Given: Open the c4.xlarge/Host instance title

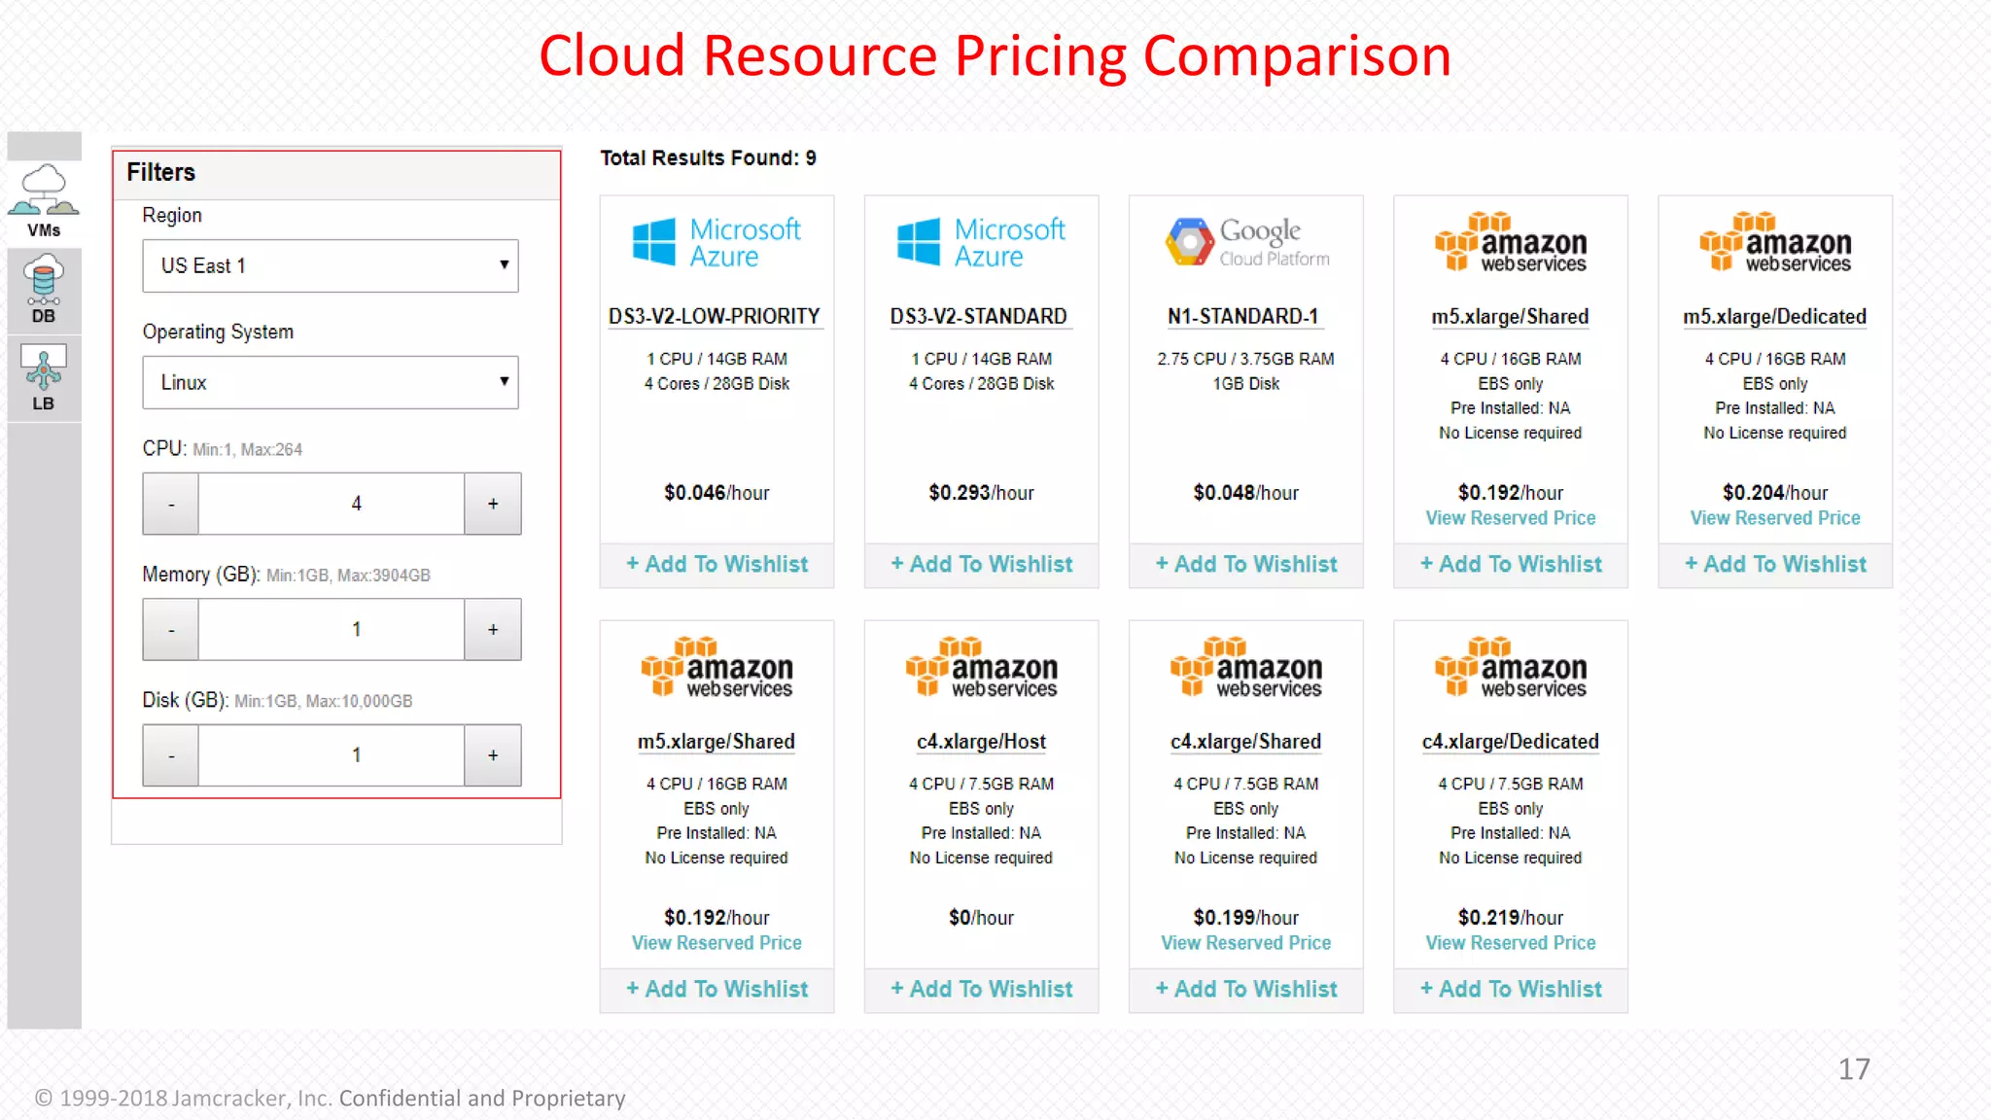Looking at the screenshot, I should click(x=981, y=742).
